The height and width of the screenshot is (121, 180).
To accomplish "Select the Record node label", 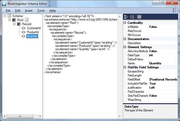I will (26, 24).
